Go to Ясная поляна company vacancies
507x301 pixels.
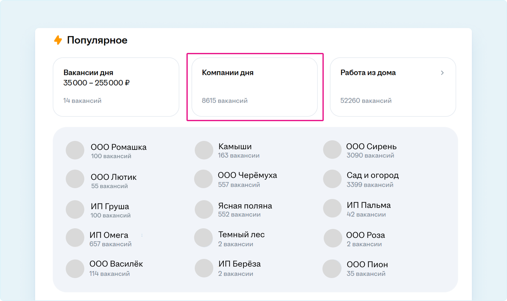(245, 206)
